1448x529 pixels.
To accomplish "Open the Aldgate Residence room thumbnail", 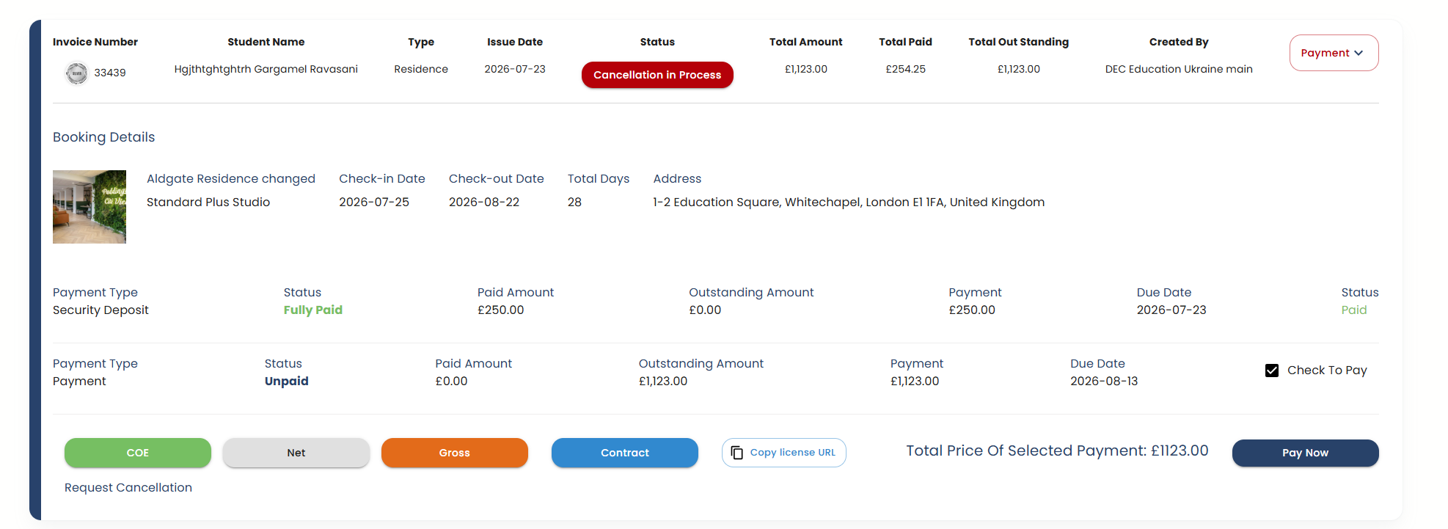I will (89, 207).
